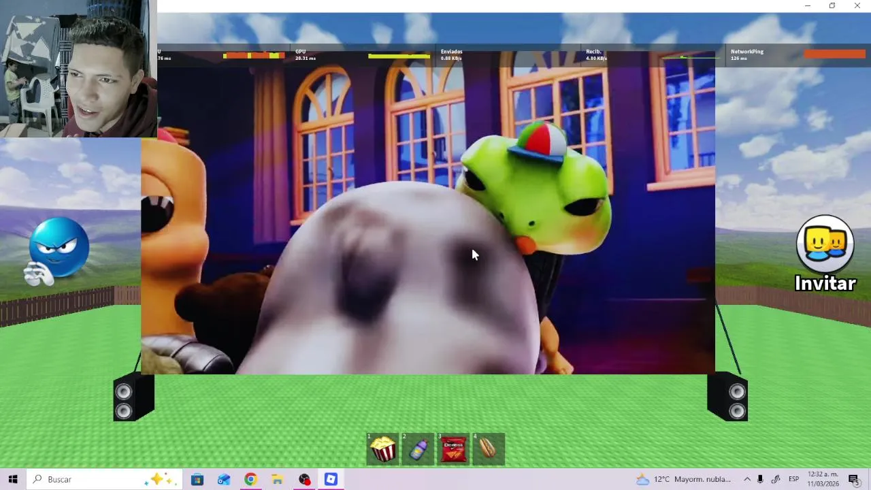Click the Invitar friends icon

click(x=825, y=244)
